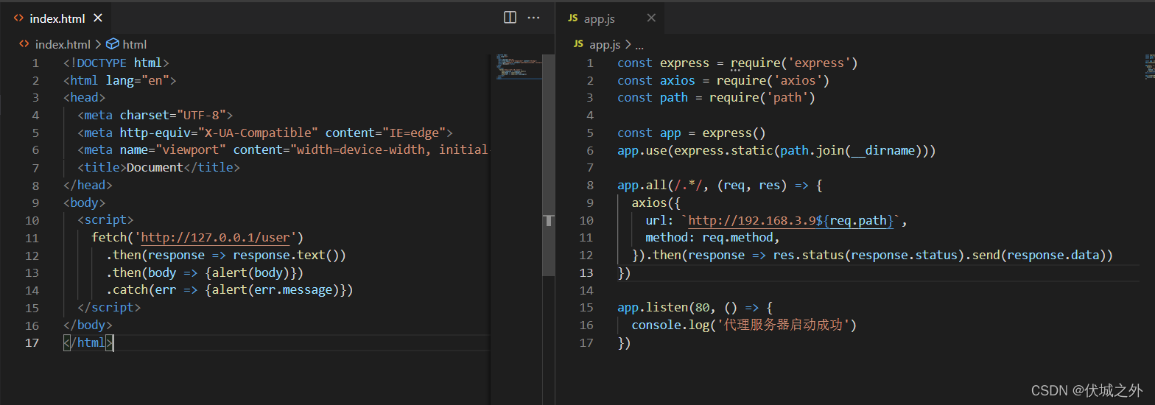Screen dimensions: 1155x405
Task: Click const path = require('path') line
Action: (x=716, y=98)
